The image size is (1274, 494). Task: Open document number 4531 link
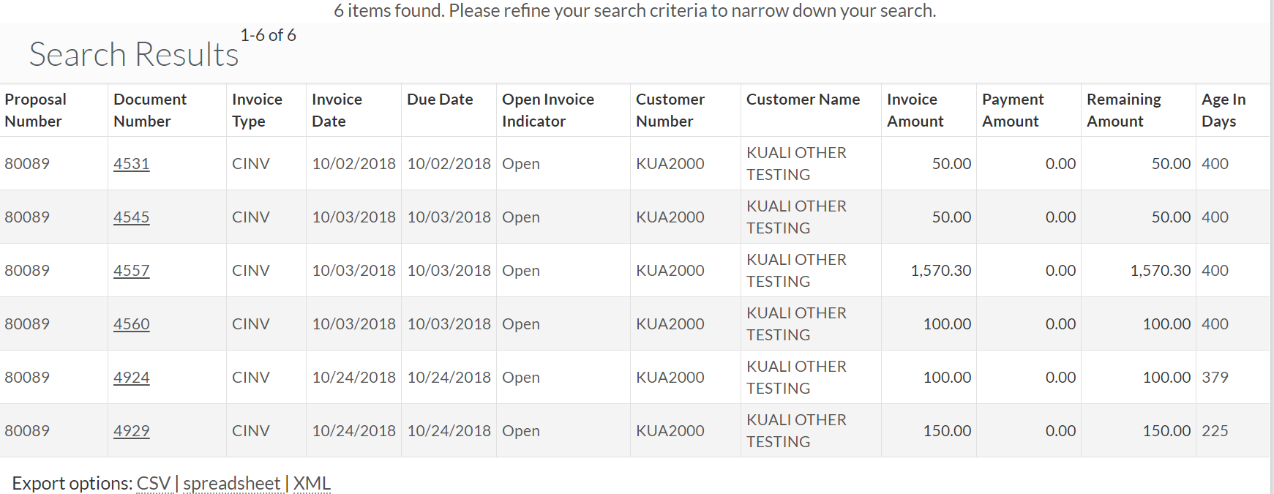coord(131,164)
